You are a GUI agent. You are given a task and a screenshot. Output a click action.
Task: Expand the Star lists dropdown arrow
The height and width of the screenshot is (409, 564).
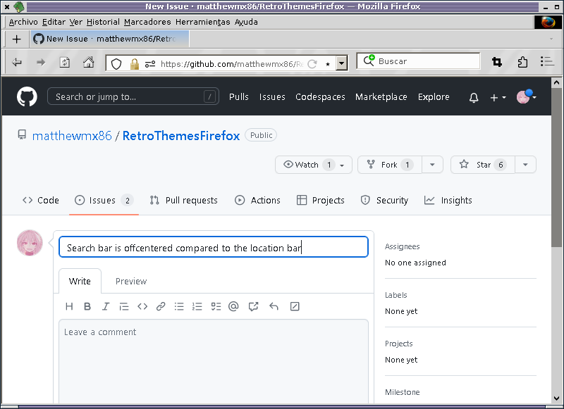pyautogui.click(x=525, y=165)
